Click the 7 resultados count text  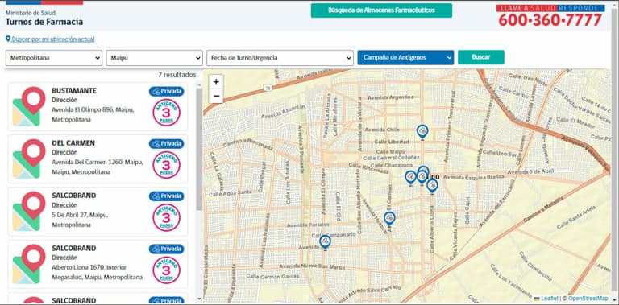pos(177,75)
